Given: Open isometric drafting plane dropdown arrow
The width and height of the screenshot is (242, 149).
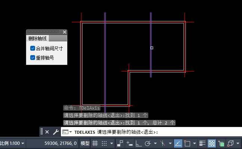Looking at the screenshot, I should pos(170,143).
